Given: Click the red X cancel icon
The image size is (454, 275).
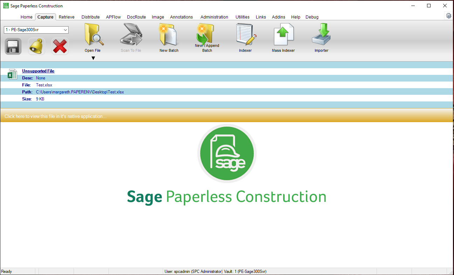Looking at the screenshot, I should click(60, 46).
